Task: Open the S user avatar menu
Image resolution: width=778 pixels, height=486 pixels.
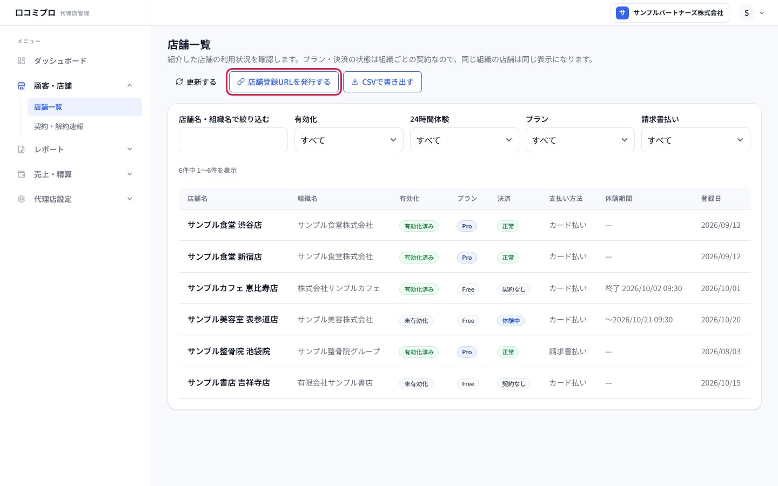Action: pos(747,13)
